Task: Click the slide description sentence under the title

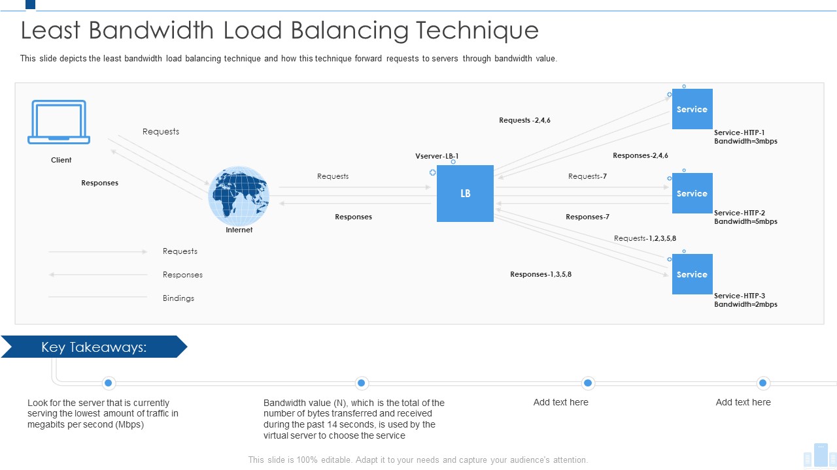Action: coord(288,58)
